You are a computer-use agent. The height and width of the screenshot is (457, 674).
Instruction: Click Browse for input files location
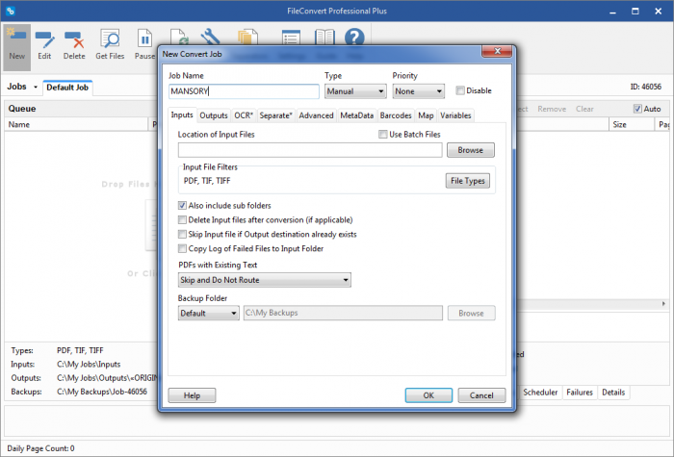click(x=471, y=150)
